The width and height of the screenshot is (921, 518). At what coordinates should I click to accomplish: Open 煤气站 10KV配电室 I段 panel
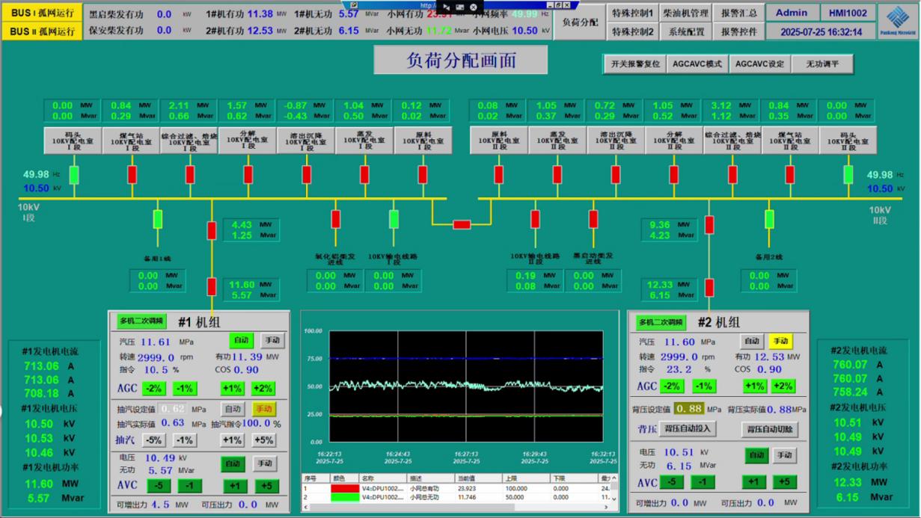[131, 140]
